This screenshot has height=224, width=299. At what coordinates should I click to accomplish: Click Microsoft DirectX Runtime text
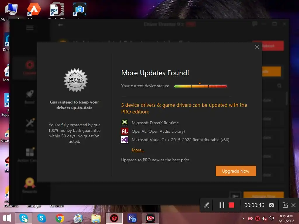[155, 123]
